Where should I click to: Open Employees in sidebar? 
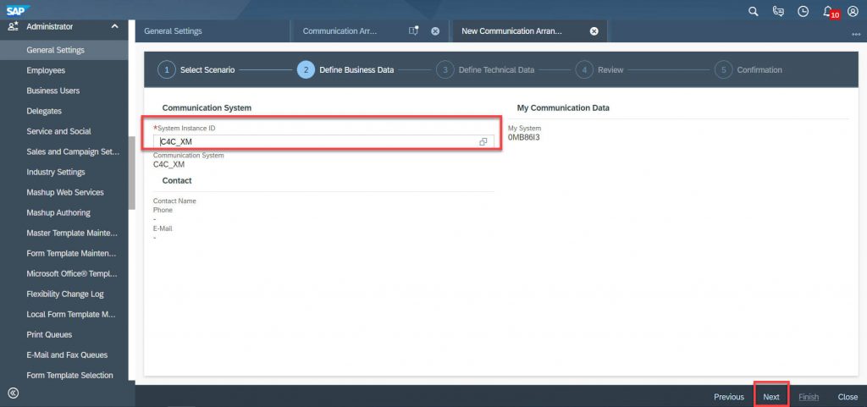coord(64,70)
